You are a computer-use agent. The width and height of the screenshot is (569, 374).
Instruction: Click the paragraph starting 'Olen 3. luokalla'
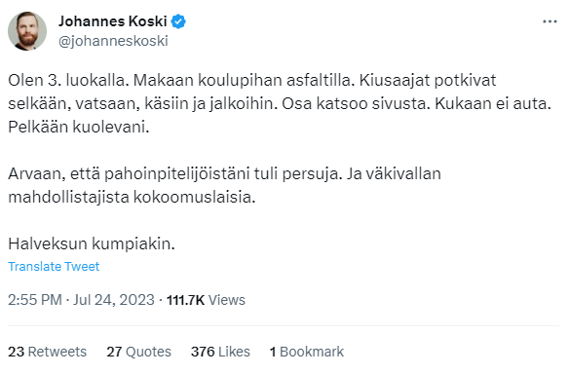click(x=280, y=104)
